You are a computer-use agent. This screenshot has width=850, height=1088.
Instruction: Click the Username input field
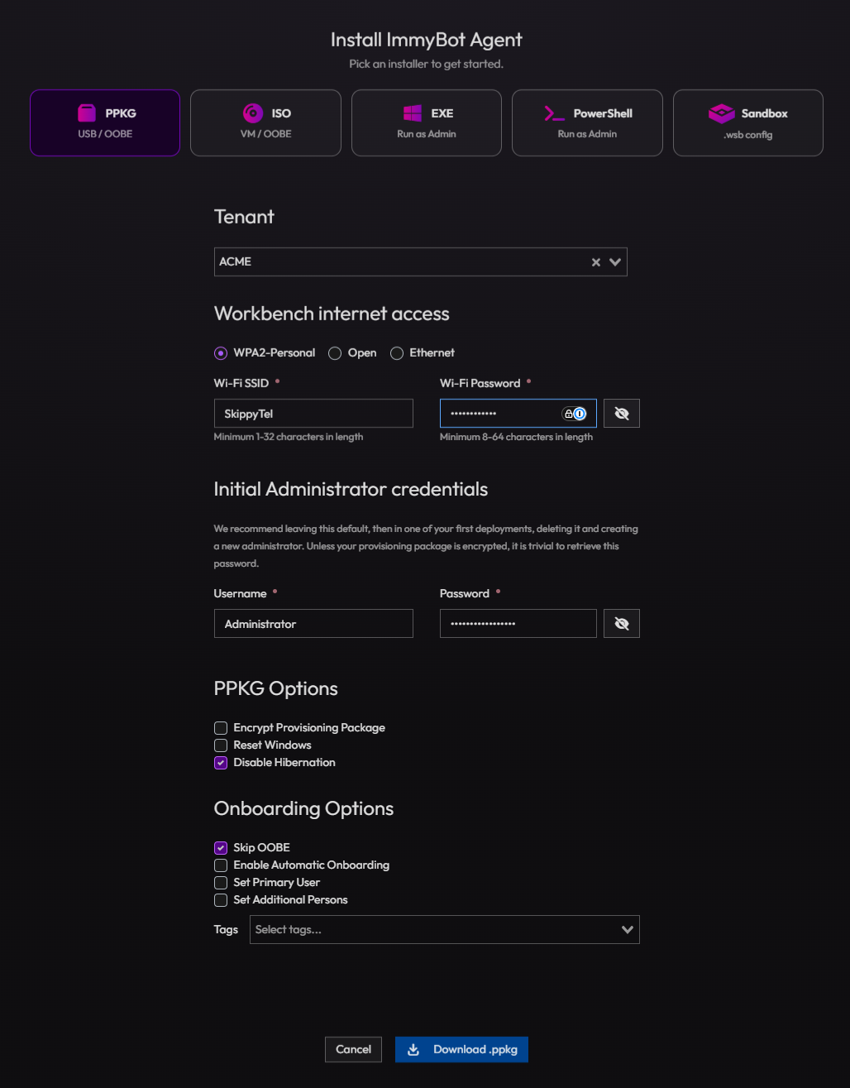(313, 624)
